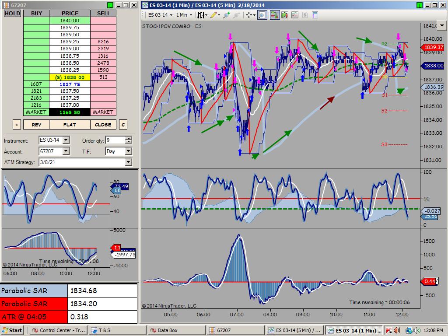Open the chart properties panel icon
448x336 pixels.
[x=315, y=15]
